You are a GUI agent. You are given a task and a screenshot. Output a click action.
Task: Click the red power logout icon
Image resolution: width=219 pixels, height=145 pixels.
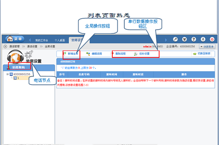pos(212,39)
